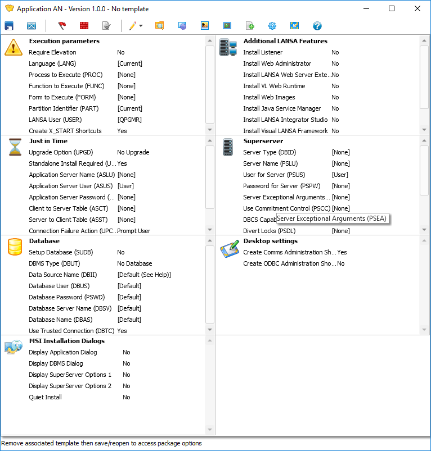Click the blue picture with pencil icon
The image size is (431, 451).
coord(294,26)
